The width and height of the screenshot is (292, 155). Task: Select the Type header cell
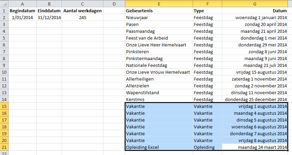207,11
